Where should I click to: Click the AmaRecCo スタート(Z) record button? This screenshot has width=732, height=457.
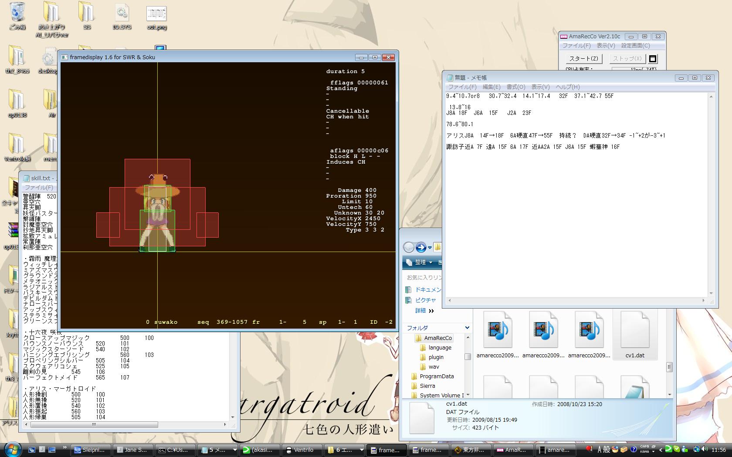[584, 59]
